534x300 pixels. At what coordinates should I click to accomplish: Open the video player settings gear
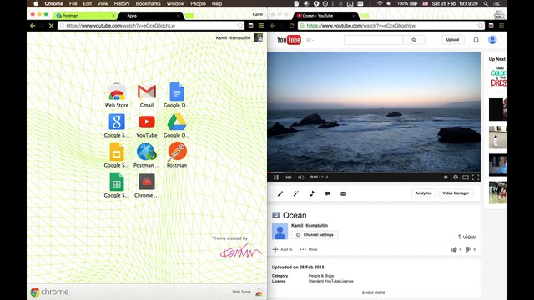point(456,177)
